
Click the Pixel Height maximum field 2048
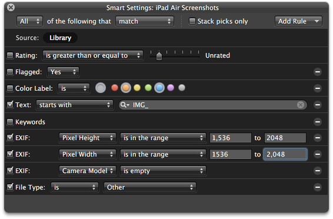tap(285, 138)
